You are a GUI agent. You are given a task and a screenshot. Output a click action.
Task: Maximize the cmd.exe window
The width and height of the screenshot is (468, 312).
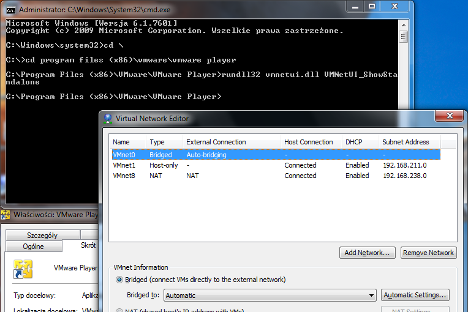(372, 7)
